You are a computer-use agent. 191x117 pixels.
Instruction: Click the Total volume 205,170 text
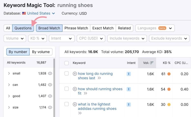[120, 52]
